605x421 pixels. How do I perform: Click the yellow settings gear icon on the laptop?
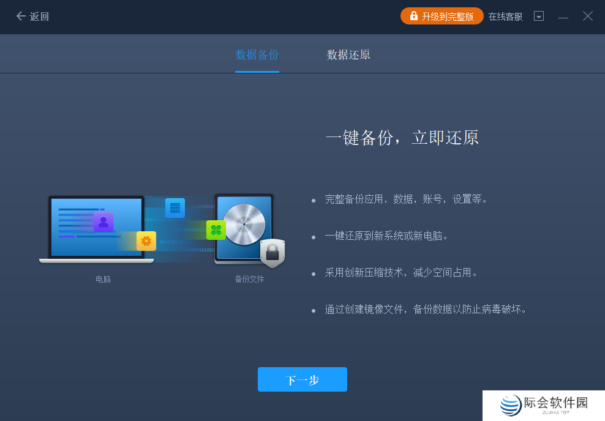[x=146, y=241]
